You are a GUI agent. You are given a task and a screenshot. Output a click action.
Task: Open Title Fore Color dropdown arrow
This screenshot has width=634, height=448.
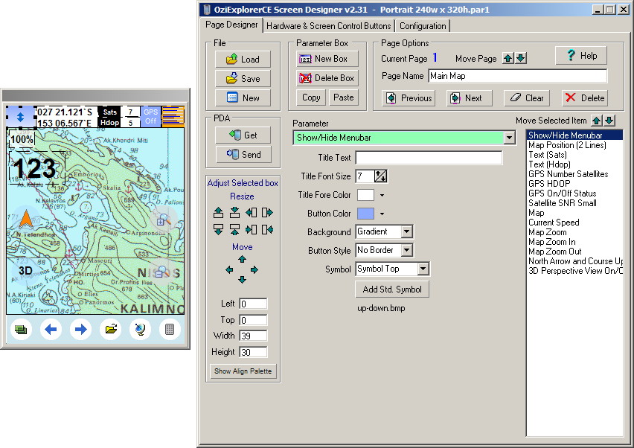[x=382, y=195]
